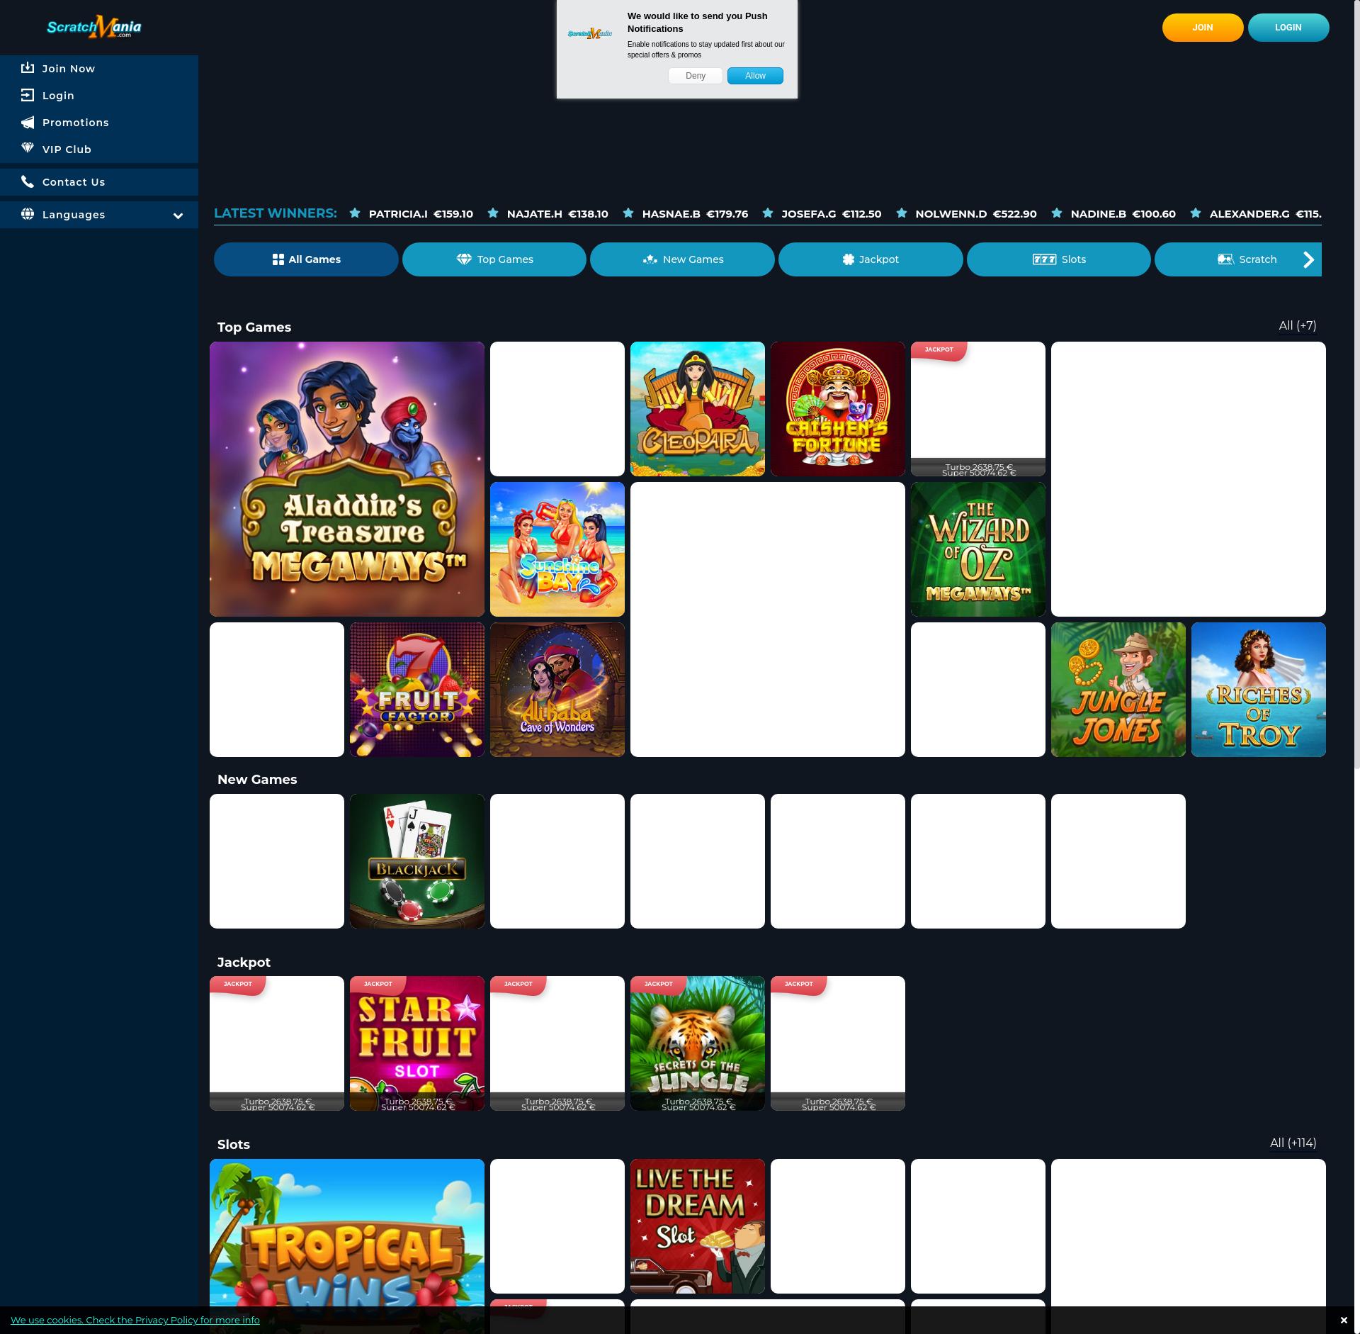Click the Promotions megaphone icon
Viewport: 1360px width, 1334px height.
click(x=28, y=123)
